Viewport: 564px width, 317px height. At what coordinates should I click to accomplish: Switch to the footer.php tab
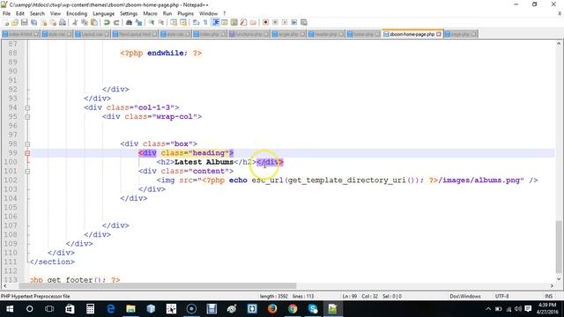363,34
